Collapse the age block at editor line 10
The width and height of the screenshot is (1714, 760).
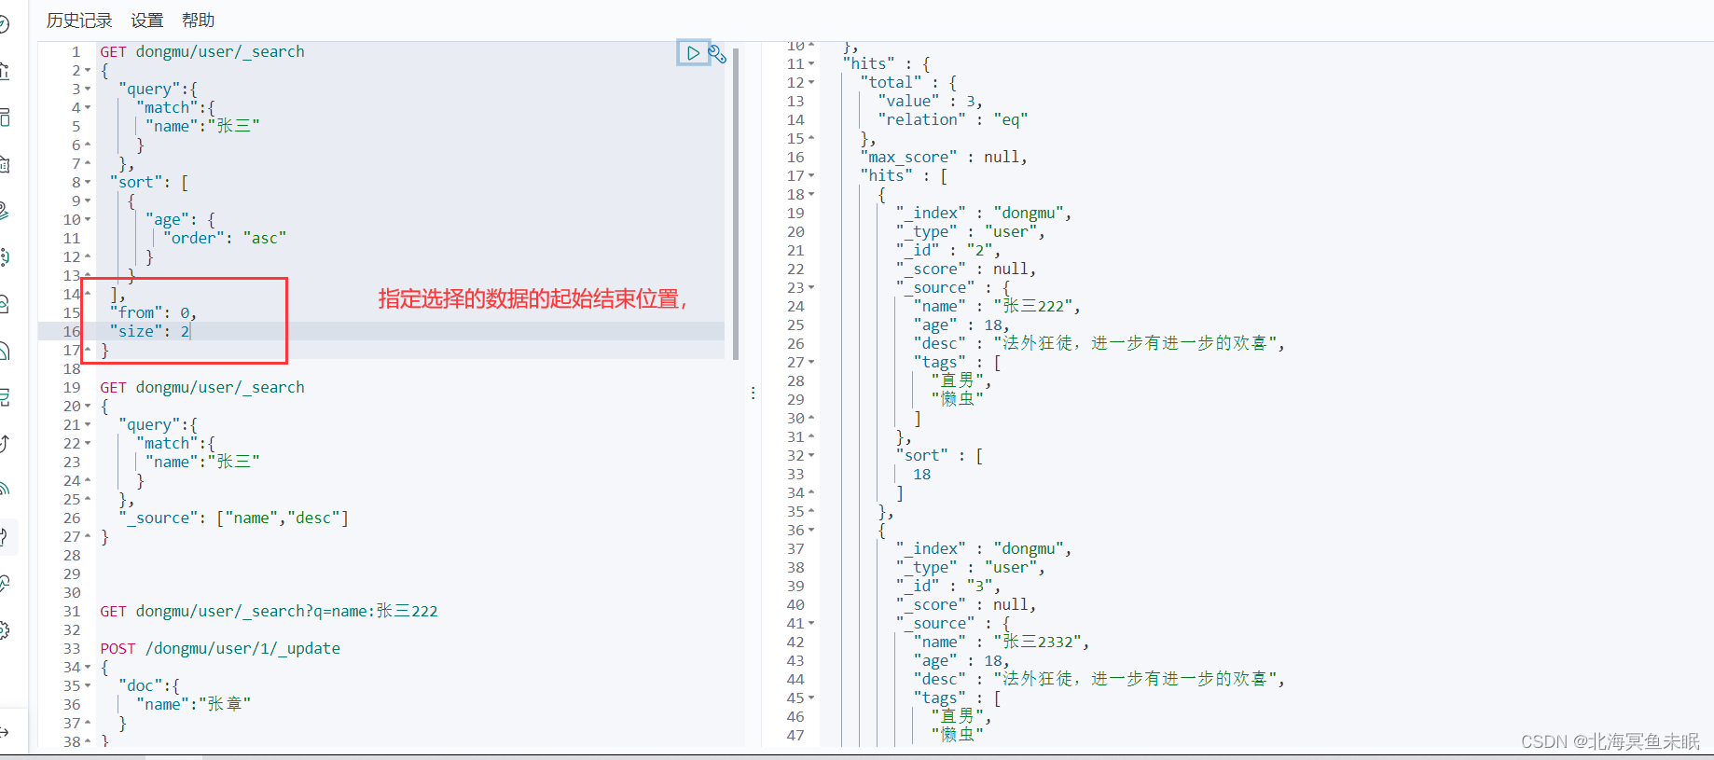(88, 220)
